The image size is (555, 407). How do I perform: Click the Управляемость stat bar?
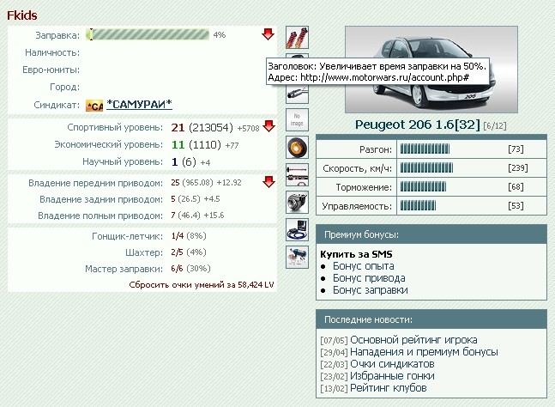(x=418, y=205)
